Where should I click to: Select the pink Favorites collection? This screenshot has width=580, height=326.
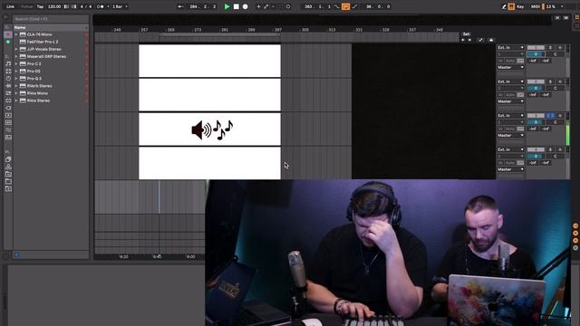(x=8, y=34)
